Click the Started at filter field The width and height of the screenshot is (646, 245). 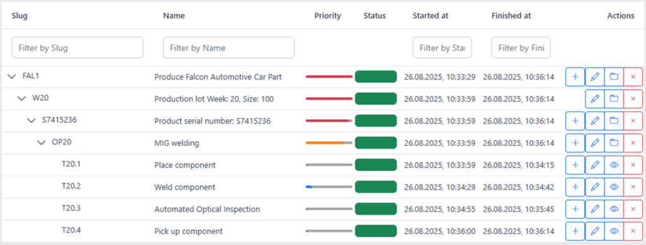click(x=442, y=48)
